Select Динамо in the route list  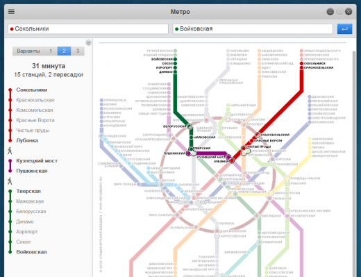pyautogui.click(x=25, y=221)
